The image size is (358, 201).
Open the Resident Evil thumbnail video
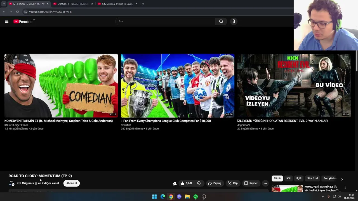tap(294, 86)
